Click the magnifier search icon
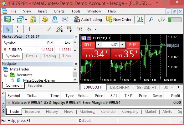This screenshot has height=125, width=184. click(x=151, y=19)
